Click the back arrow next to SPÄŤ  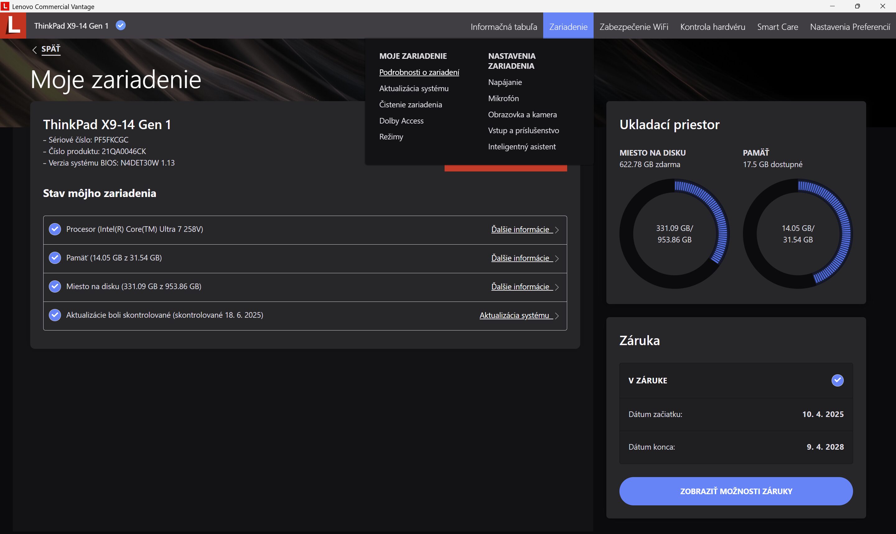(35, 50)
